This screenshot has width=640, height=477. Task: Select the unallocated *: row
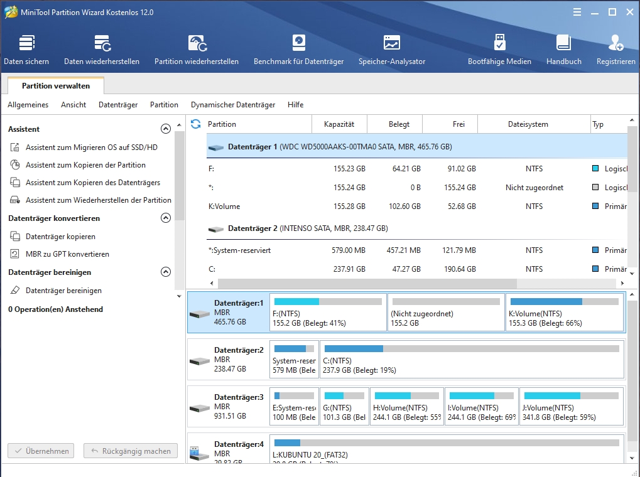click(x=417, y=187)
